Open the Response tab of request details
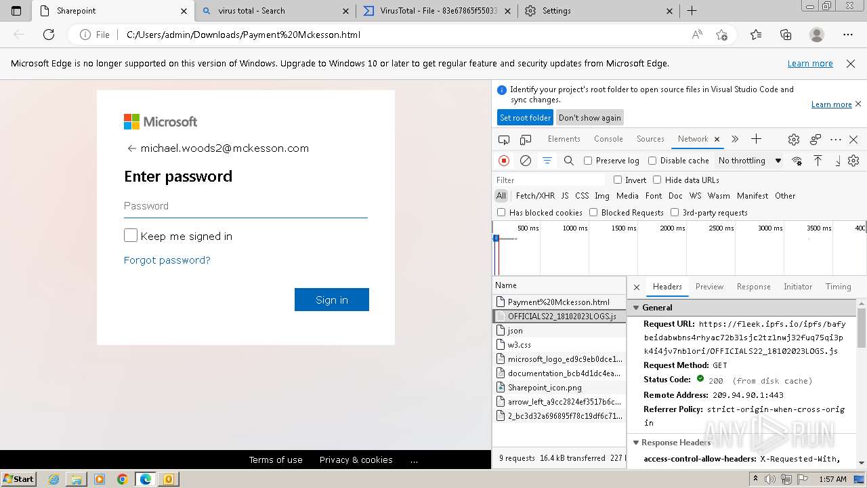Image resolution: width=867 pixels, height=488 pixels. pos(754,287)
